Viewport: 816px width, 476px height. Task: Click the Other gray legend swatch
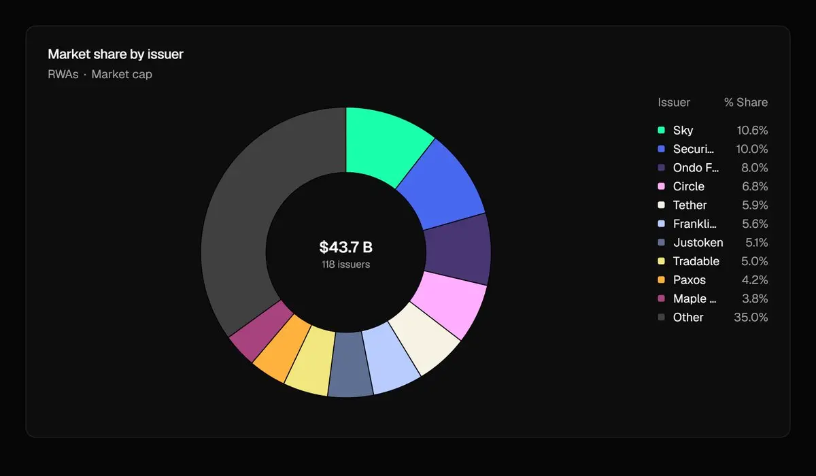[x=661, y=318]
